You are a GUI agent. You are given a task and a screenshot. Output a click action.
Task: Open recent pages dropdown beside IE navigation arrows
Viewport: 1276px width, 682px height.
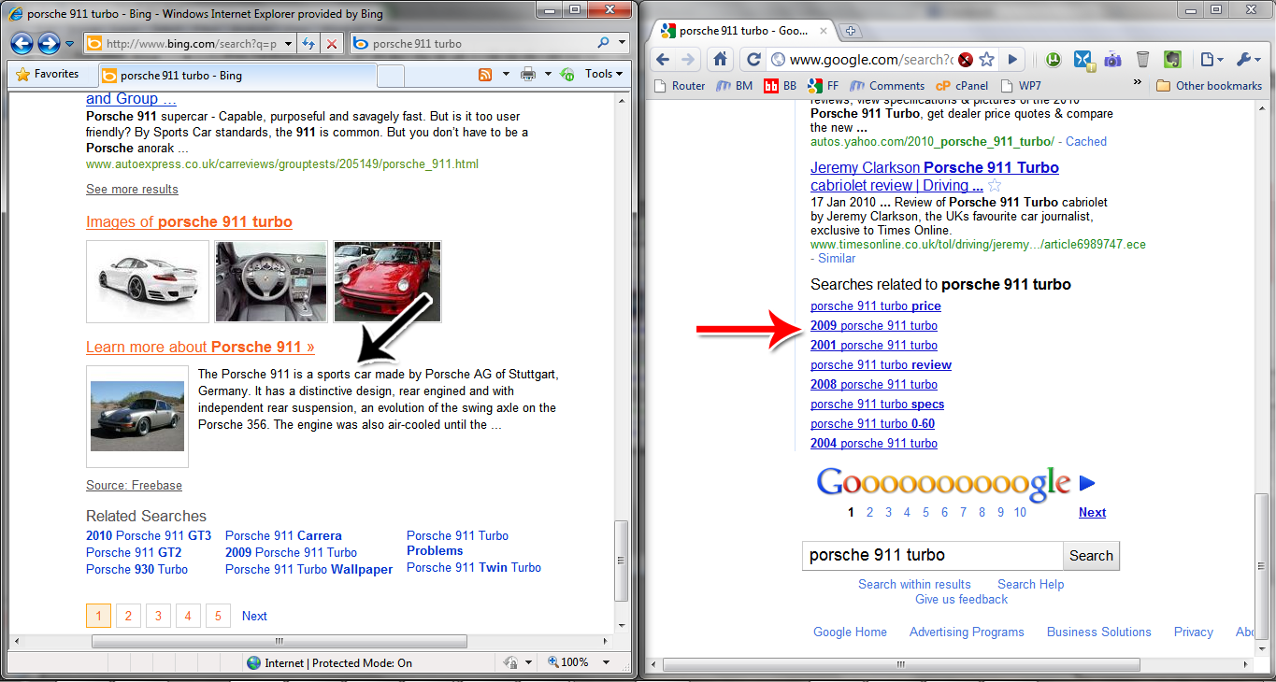70,44
